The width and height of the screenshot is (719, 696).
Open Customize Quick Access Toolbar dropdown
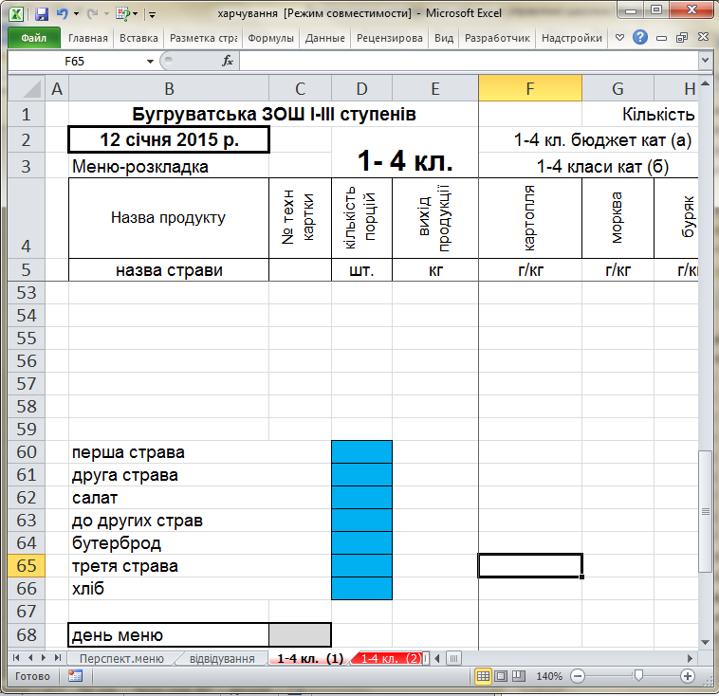[152, 15]
